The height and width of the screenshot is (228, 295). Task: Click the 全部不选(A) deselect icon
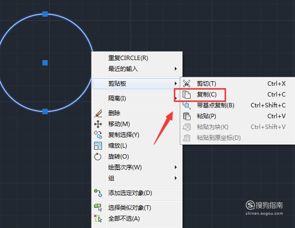[98, 219]
